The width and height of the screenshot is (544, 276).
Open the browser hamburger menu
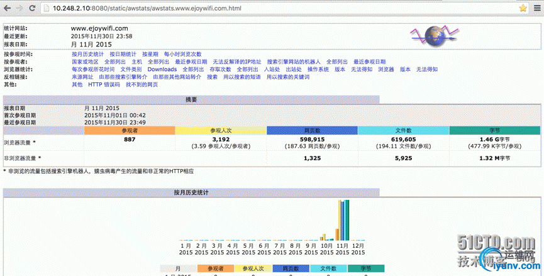point(537,8)
